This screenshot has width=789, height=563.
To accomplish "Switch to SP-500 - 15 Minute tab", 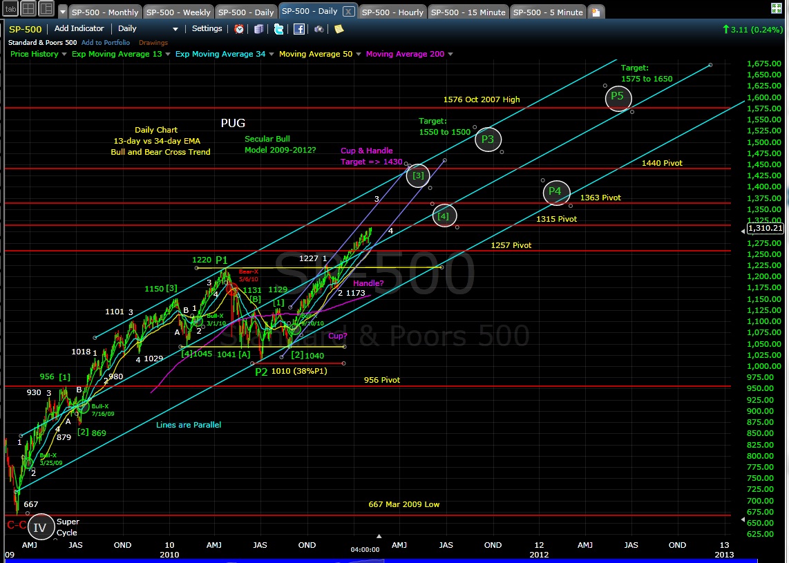I will (x=468, y=12).
